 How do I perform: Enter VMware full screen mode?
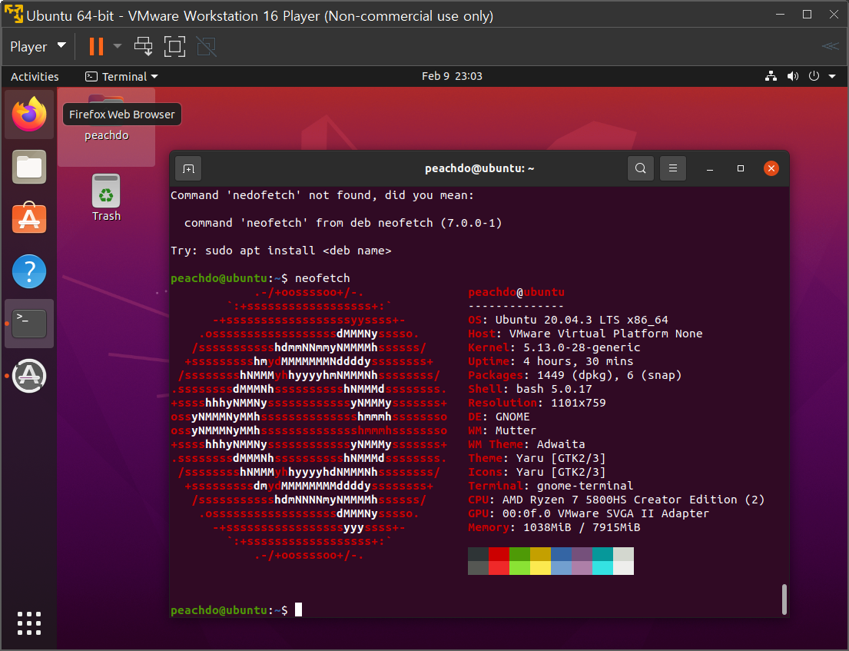174,47
